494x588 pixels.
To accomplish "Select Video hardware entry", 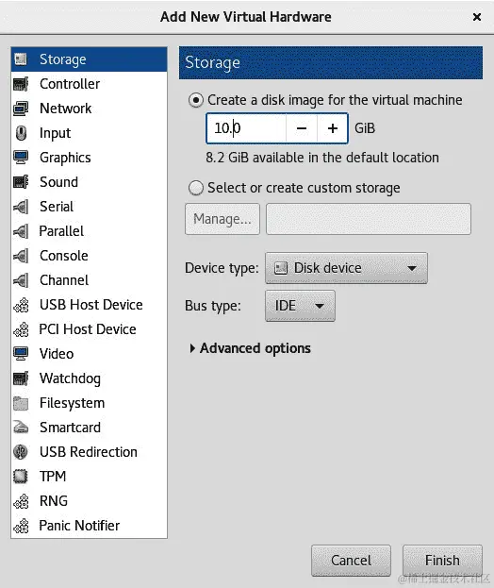I will coord(90,354).
